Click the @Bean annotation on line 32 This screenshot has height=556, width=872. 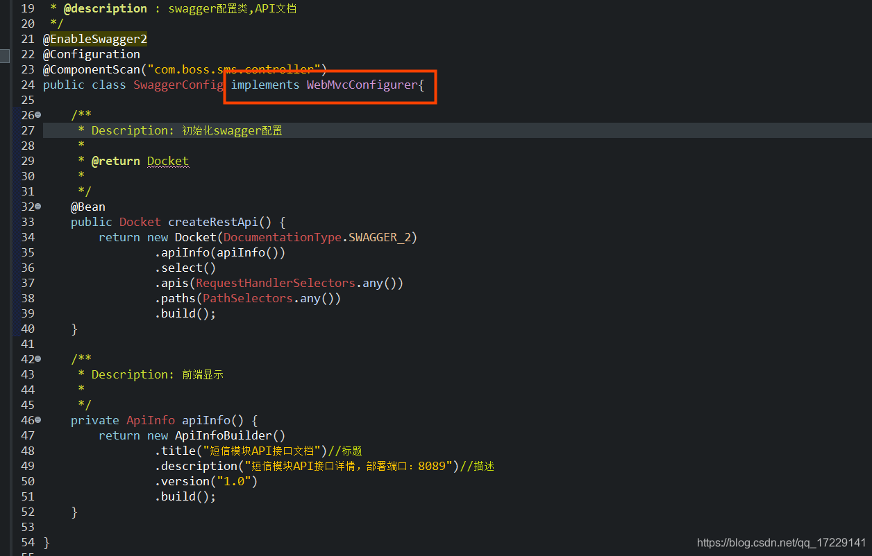(87, 207)
